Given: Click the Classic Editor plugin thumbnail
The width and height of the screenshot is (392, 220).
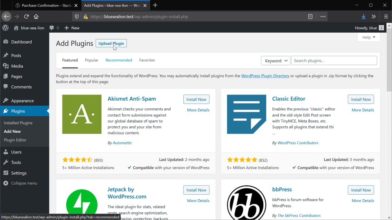Looking at the screenshot, I should coord(247,114).
